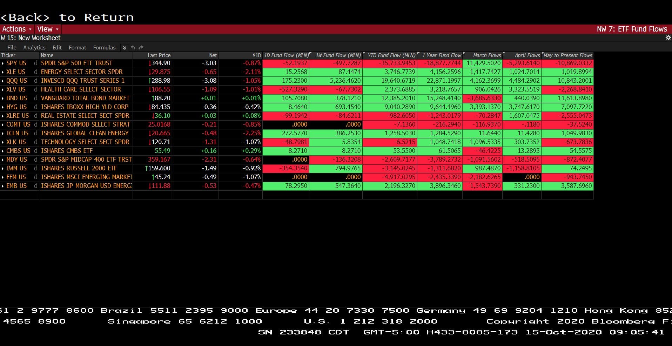672x346 pixels.
Task: Open the Format menu
Action: [x=77, y=47]
